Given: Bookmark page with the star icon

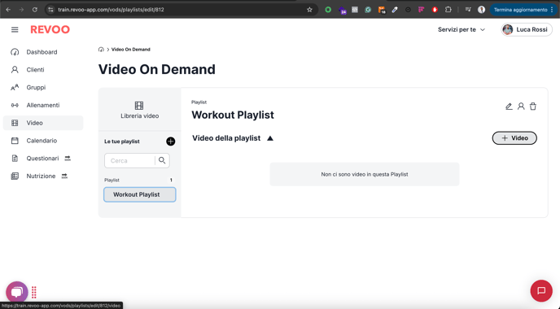Looking at the screenshot, I should (x=309, y=10).
